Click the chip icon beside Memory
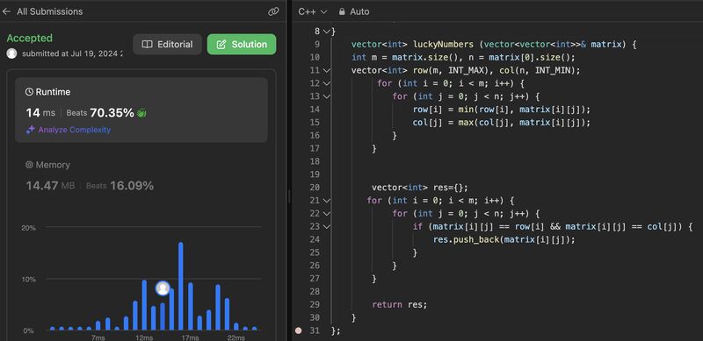This screenshot has width=703, height=341. pos(29,165)
